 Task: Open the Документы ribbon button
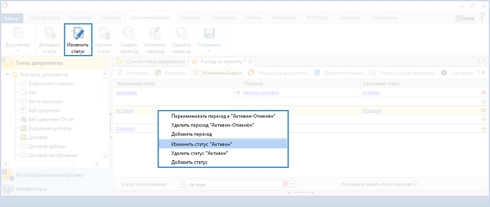pos(18,40)
